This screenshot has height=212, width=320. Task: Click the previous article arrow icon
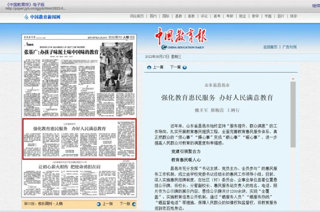click(x=149, y=67)
